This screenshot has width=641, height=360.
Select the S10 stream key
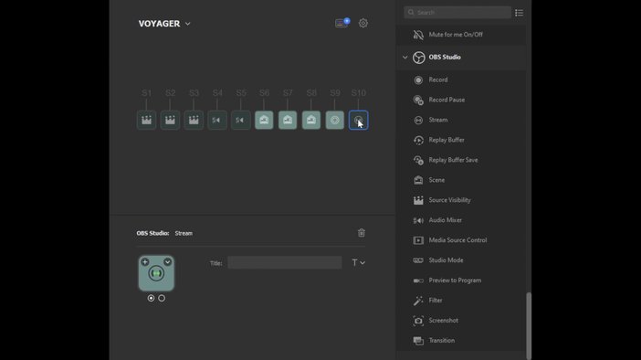(359, 121)
